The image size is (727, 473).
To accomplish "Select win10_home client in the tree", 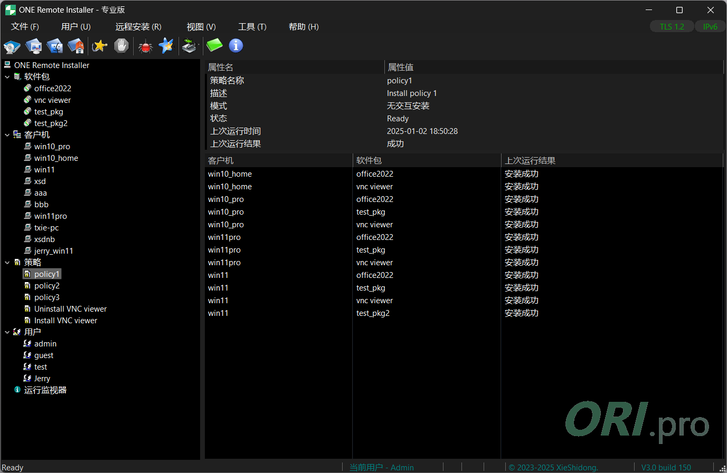I will (x=56, y=158).
